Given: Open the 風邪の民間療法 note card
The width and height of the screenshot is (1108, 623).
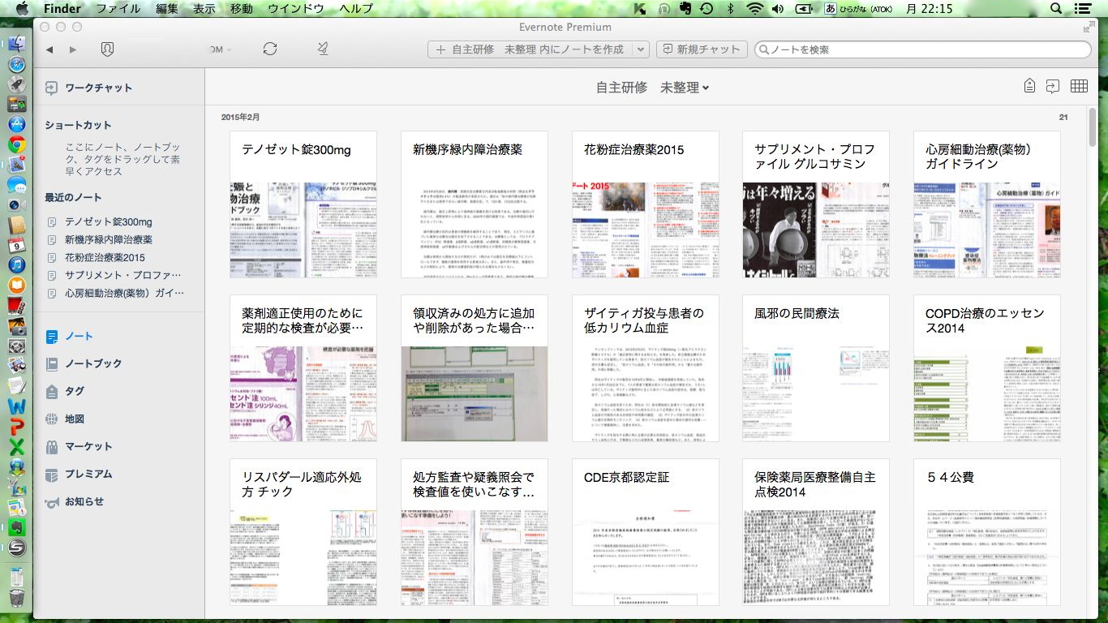Looking at the screenshot, I should point(816,368).
